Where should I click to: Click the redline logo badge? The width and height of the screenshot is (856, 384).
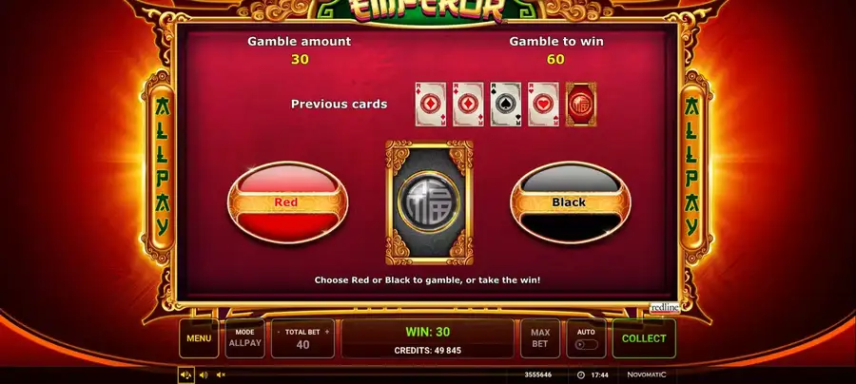tap(665, 308)
